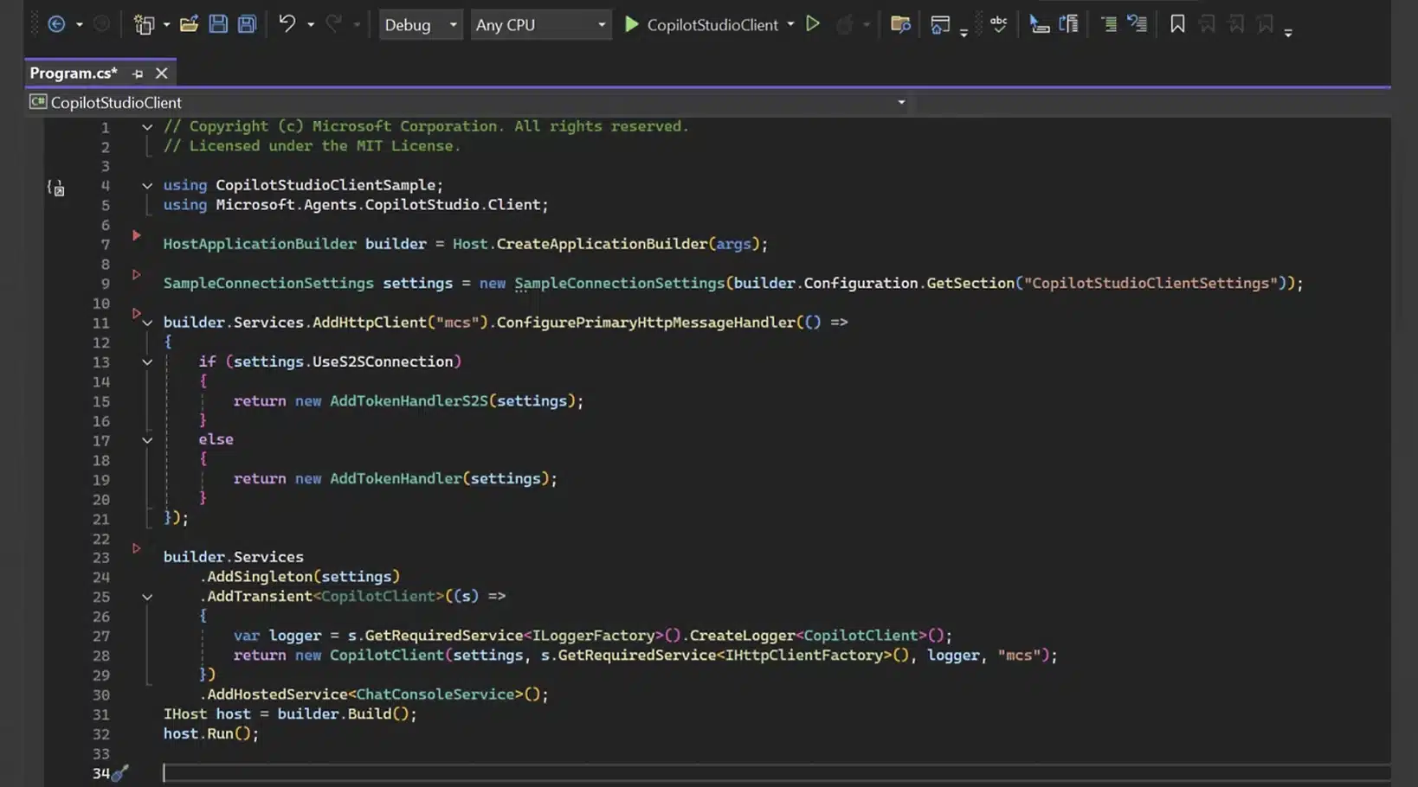Open the CopilotStudioClient navigation bar dropdown

pyautogui.click(x=901, y=102)
